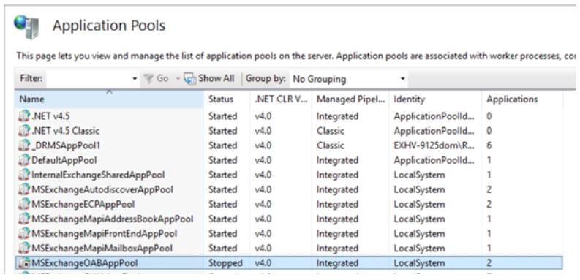
Task: Click the Show All filter icon
Action: [x=190, y=78]
